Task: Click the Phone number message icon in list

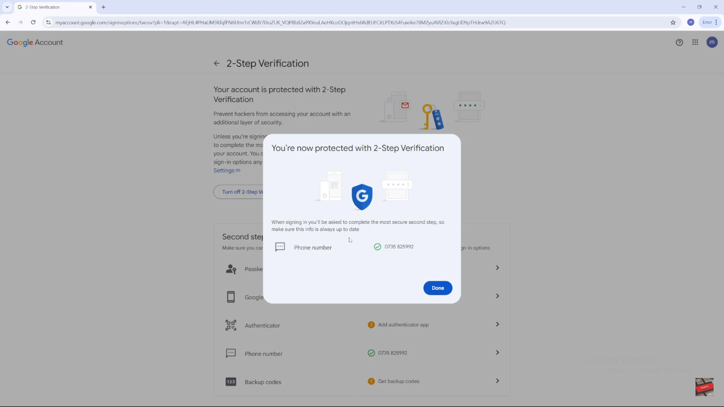Action: tap(231, 354)
